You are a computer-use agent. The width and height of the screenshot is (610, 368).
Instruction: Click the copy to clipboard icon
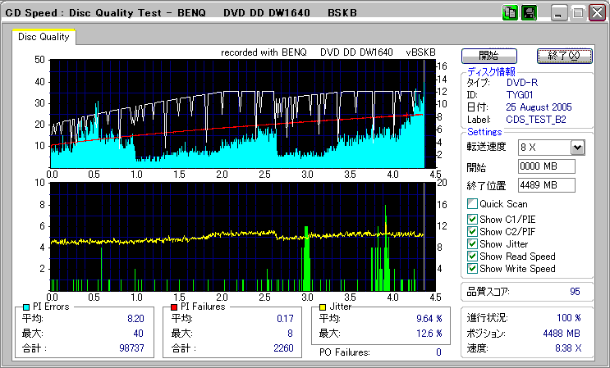510,13
